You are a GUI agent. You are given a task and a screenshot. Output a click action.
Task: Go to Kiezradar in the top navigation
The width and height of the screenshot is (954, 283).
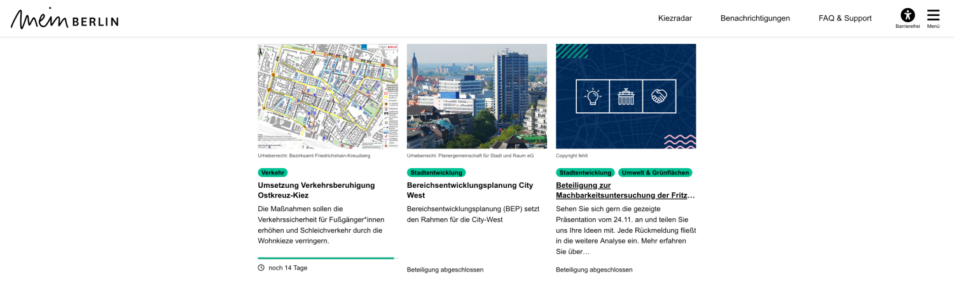click(675, 18)
